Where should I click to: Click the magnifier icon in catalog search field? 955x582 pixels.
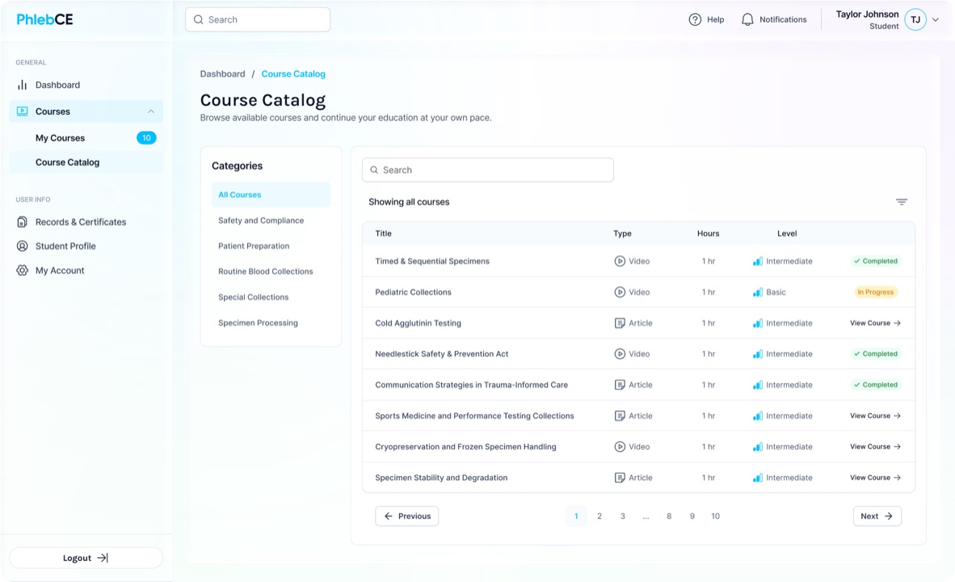374,170
